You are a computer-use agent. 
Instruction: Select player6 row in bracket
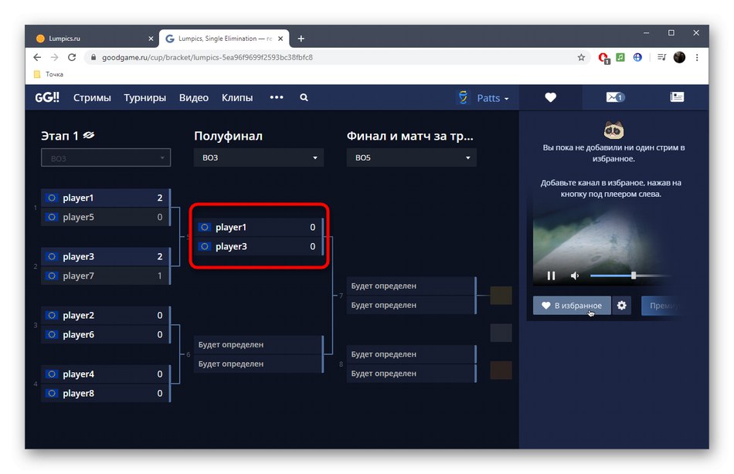point(105,334)
